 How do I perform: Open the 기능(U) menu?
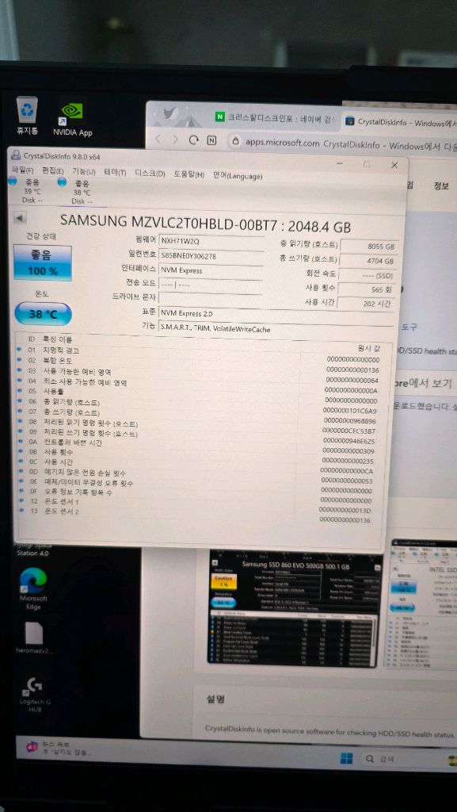pyautogui.click(x=84, y=171)
